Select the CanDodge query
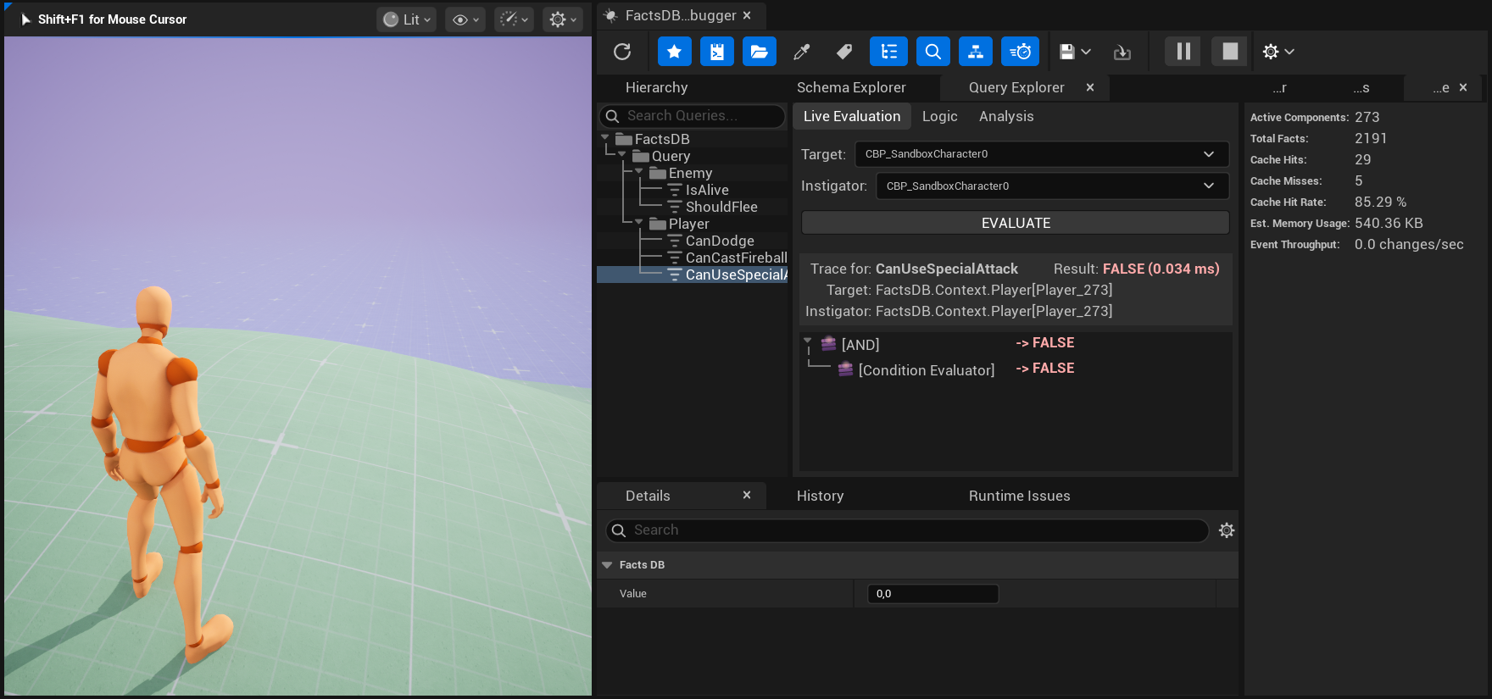 click(x=720, y=241)
